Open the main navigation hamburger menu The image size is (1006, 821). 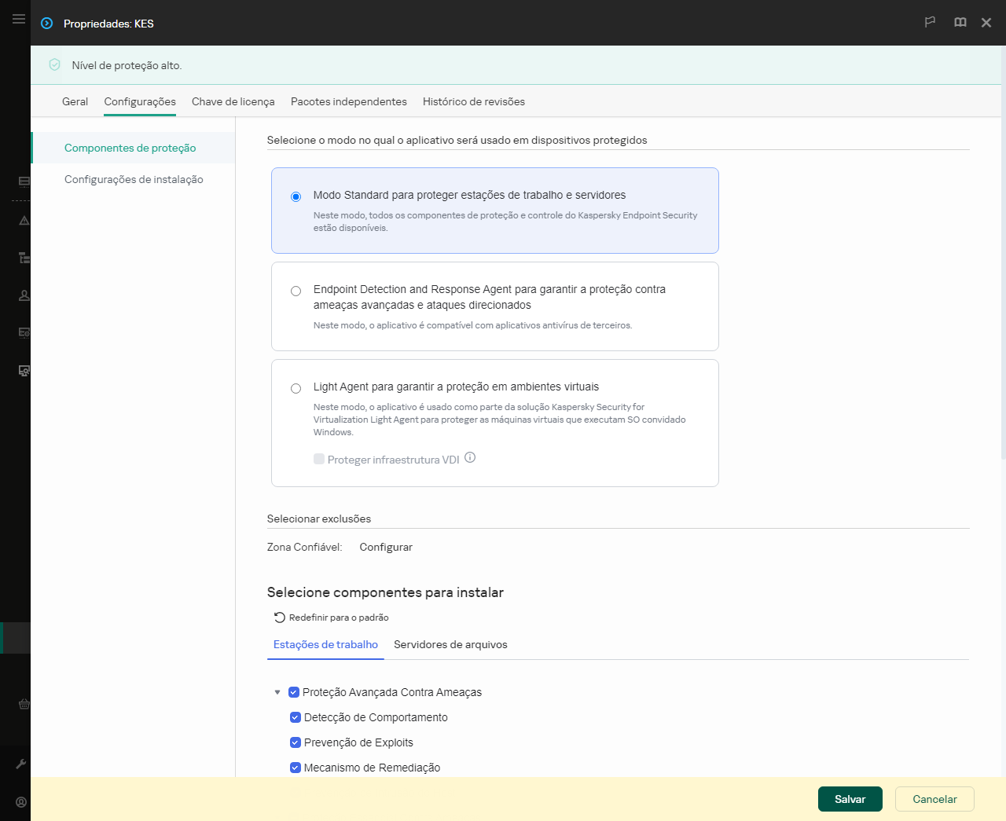[x=18, y=19]
